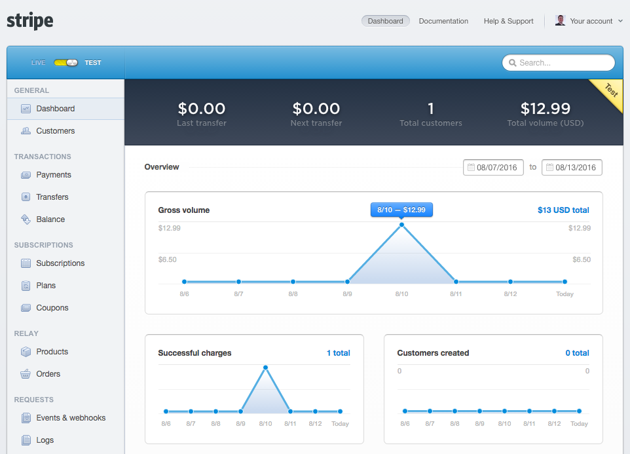Open Balance using its scale icon

point(26,219)
